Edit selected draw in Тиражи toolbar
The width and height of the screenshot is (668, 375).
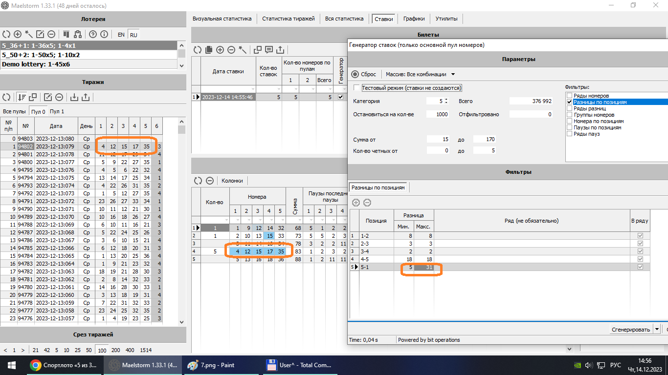[48, 97]
